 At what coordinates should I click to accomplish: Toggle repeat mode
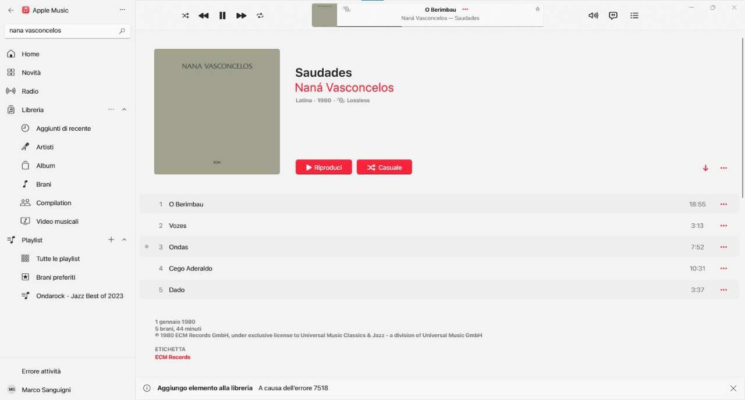click(260, 16)
